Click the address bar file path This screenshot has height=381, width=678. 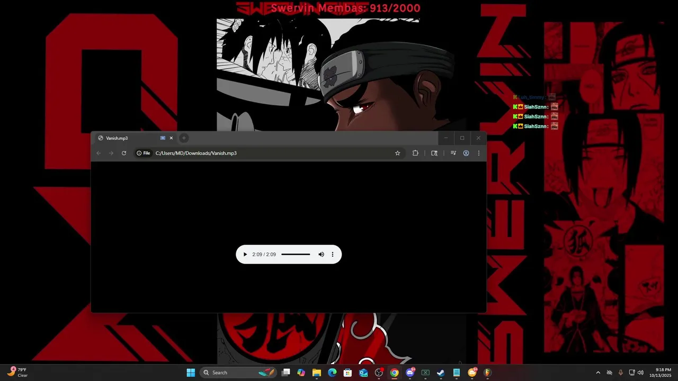196,153
